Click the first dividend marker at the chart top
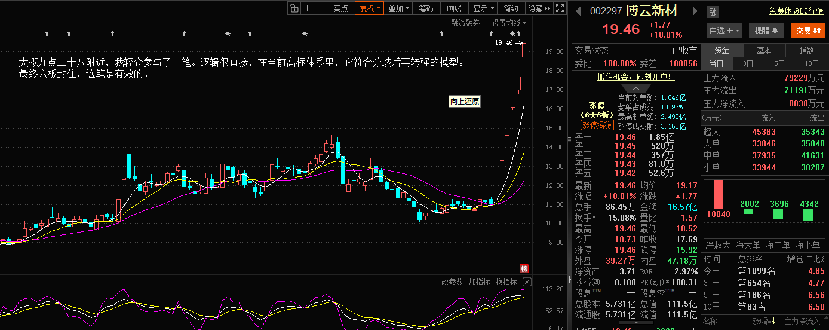This screenshot has height=330, width=829. (x=46, y=33)
